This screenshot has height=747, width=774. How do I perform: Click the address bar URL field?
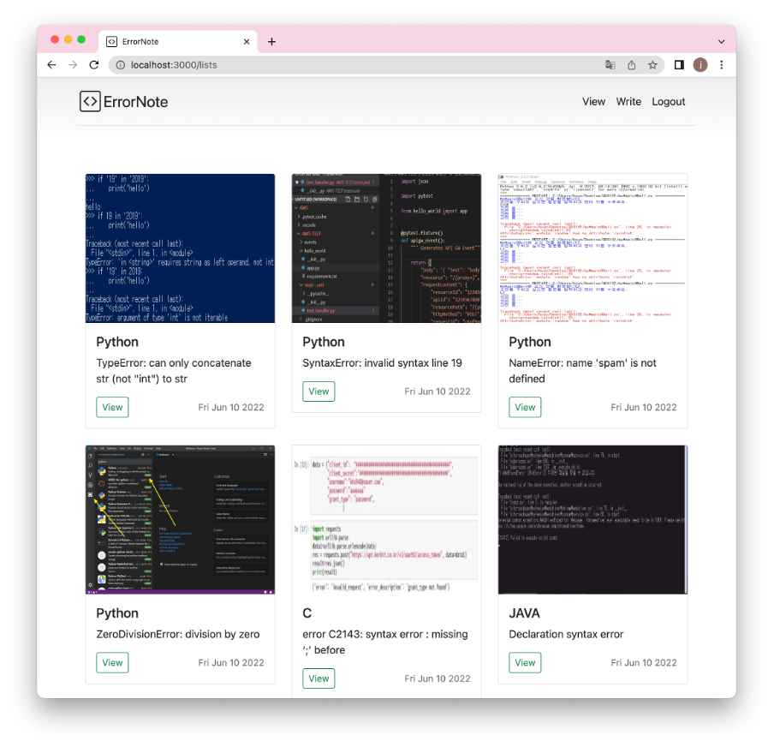click(x=214, y=64)
